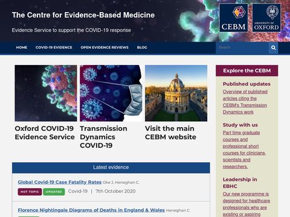Click the green UPDATED badge
This screenshot has width=290, height=217.
pos(54,192)
